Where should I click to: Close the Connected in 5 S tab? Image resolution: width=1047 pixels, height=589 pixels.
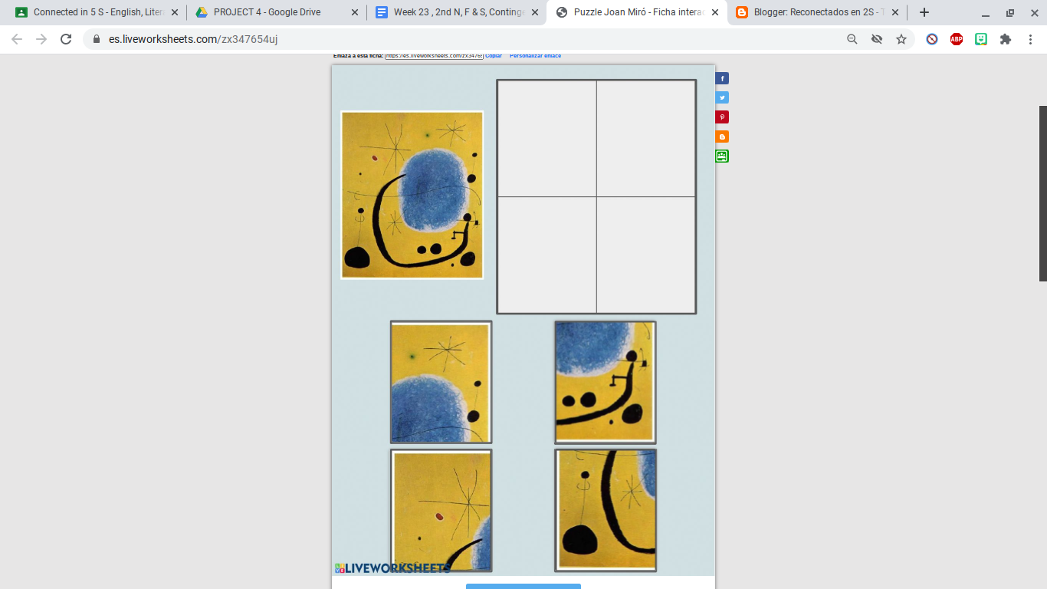175,12
